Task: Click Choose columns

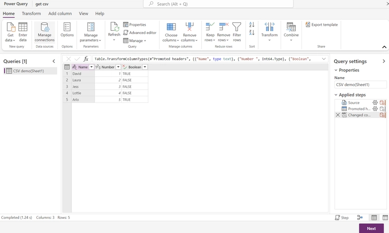Action: (x=171, y=32)
